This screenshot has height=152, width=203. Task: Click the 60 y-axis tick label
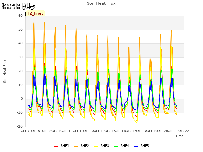tap(20, 16)
